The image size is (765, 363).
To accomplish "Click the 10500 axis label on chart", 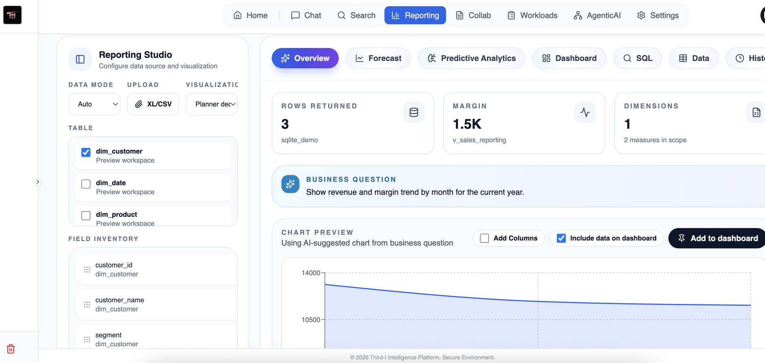I will coord(311,320).
